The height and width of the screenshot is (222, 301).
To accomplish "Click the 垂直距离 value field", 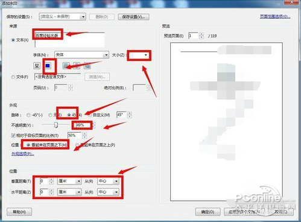I will click(44, 182).
